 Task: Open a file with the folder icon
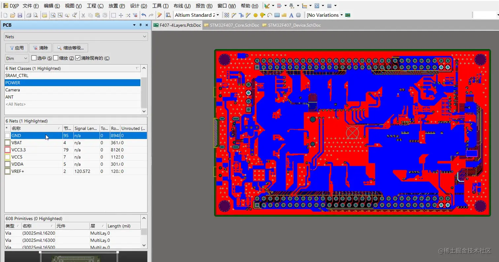coord(13,15)
